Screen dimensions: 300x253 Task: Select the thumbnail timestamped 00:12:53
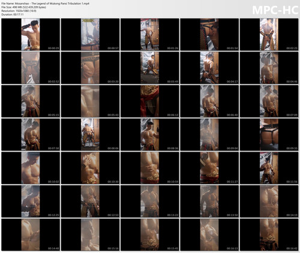point(90,201)
